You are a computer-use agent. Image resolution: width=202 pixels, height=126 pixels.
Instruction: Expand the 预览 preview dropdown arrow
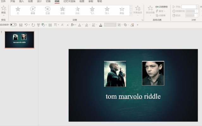click(x=3, y=15)
